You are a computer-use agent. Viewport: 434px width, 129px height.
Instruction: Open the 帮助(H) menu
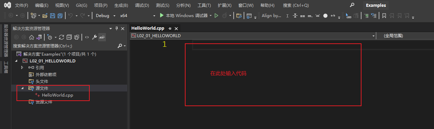tap(267, 5)
